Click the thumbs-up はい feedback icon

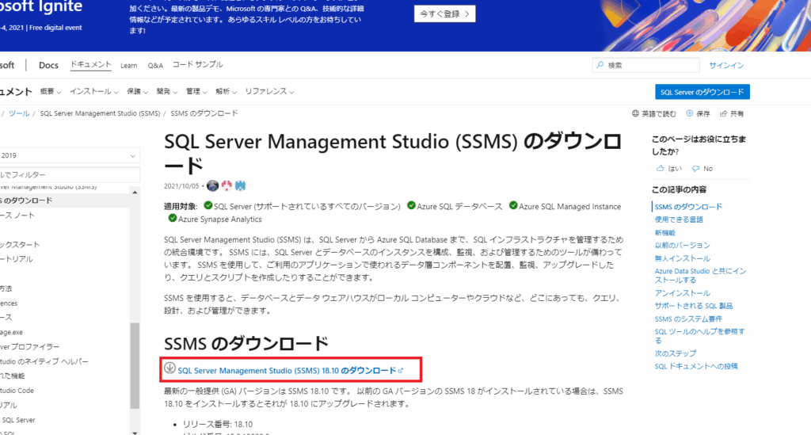coord(661,169)
